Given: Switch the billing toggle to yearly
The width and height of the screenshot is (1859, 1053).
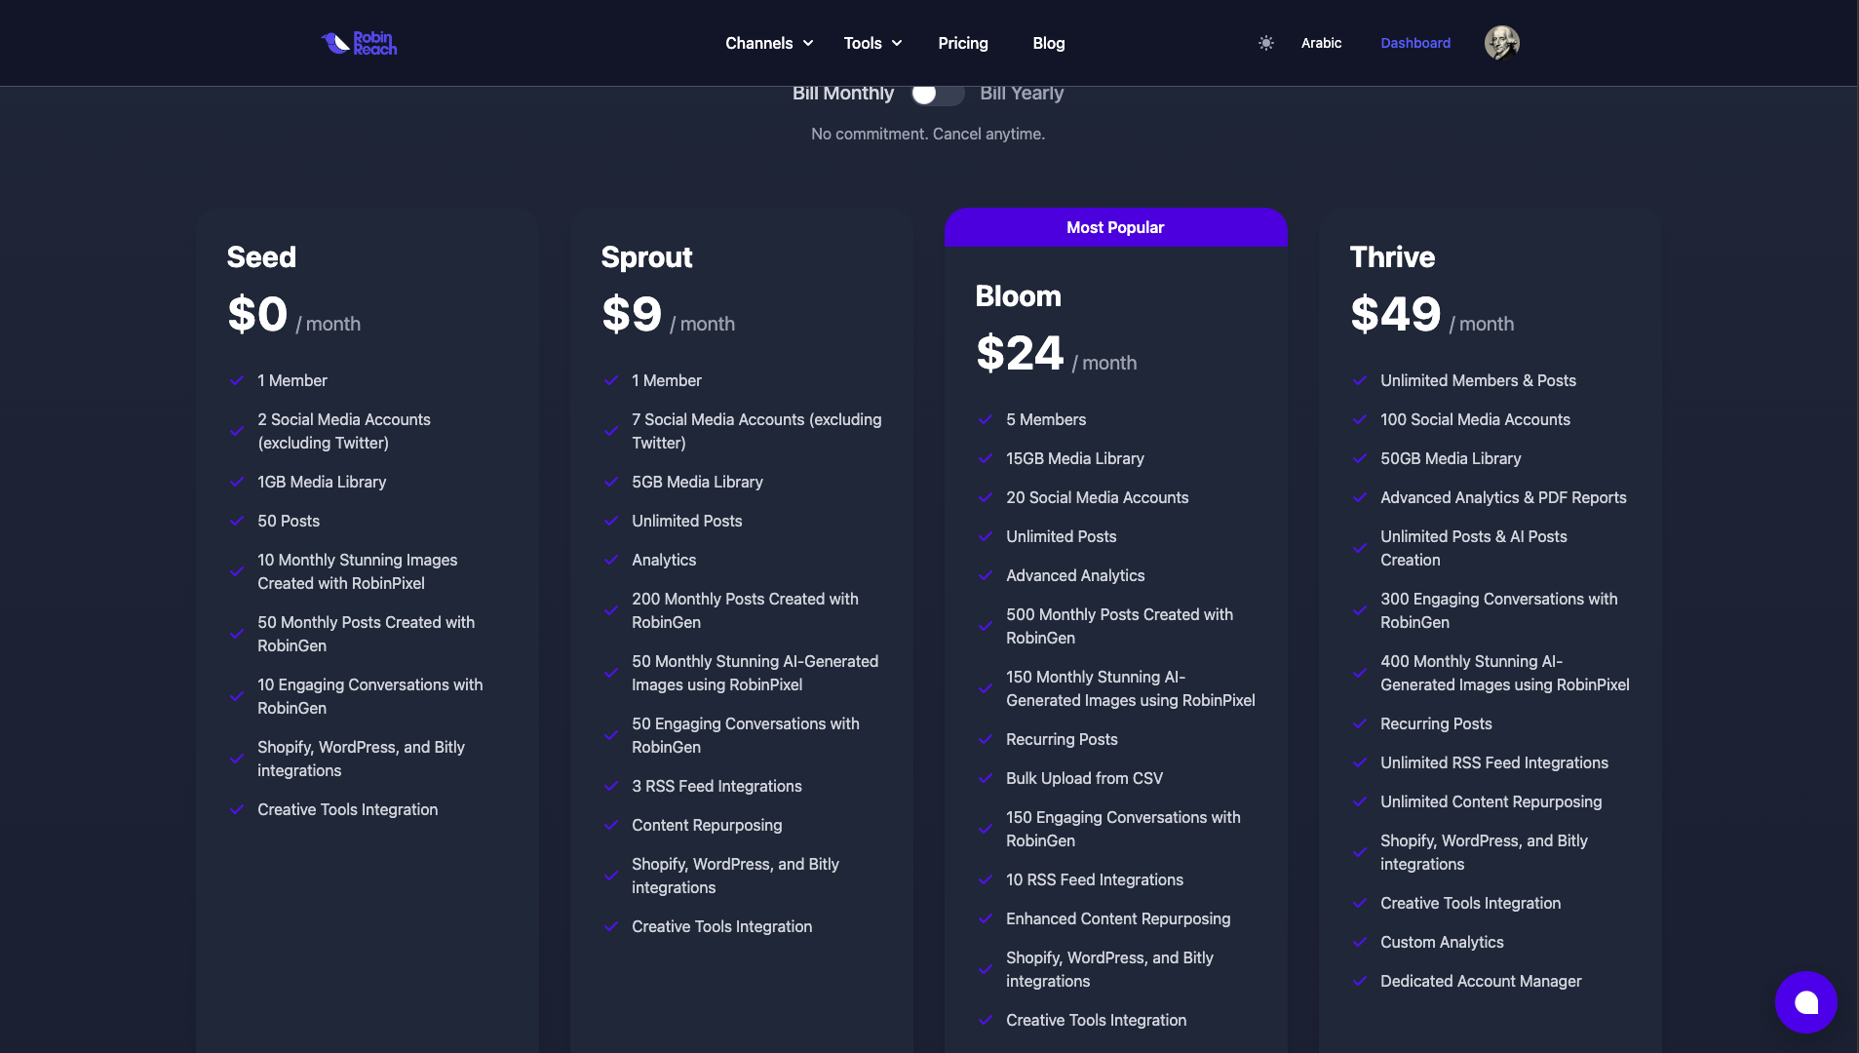Looking at the screenshot, I should pos(937,94).
